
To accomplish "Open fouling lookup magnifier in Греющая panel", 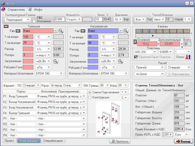I will point(56,61).
